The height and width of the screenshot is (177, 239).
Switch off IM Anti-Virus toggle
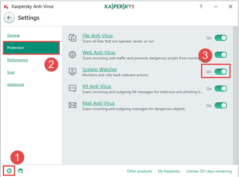(x=221, y=88)
